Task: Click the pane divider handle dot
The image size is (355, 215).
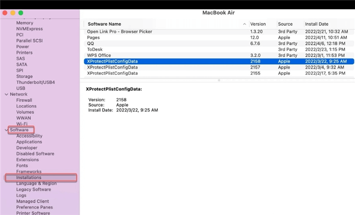Action: pos(219,80)
